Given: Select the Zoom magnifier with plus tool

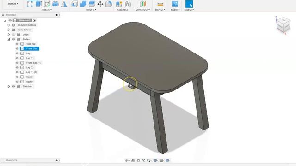Looking at the screenshot, I should [143, 160].
